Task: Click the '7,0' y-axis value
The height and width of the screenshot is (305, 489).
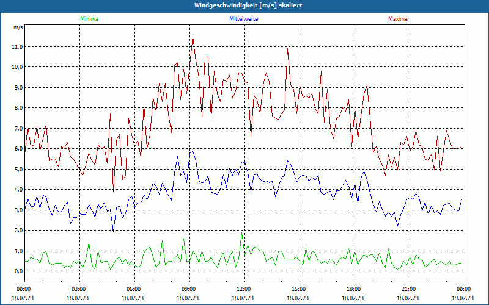Action: pos(18,128)
